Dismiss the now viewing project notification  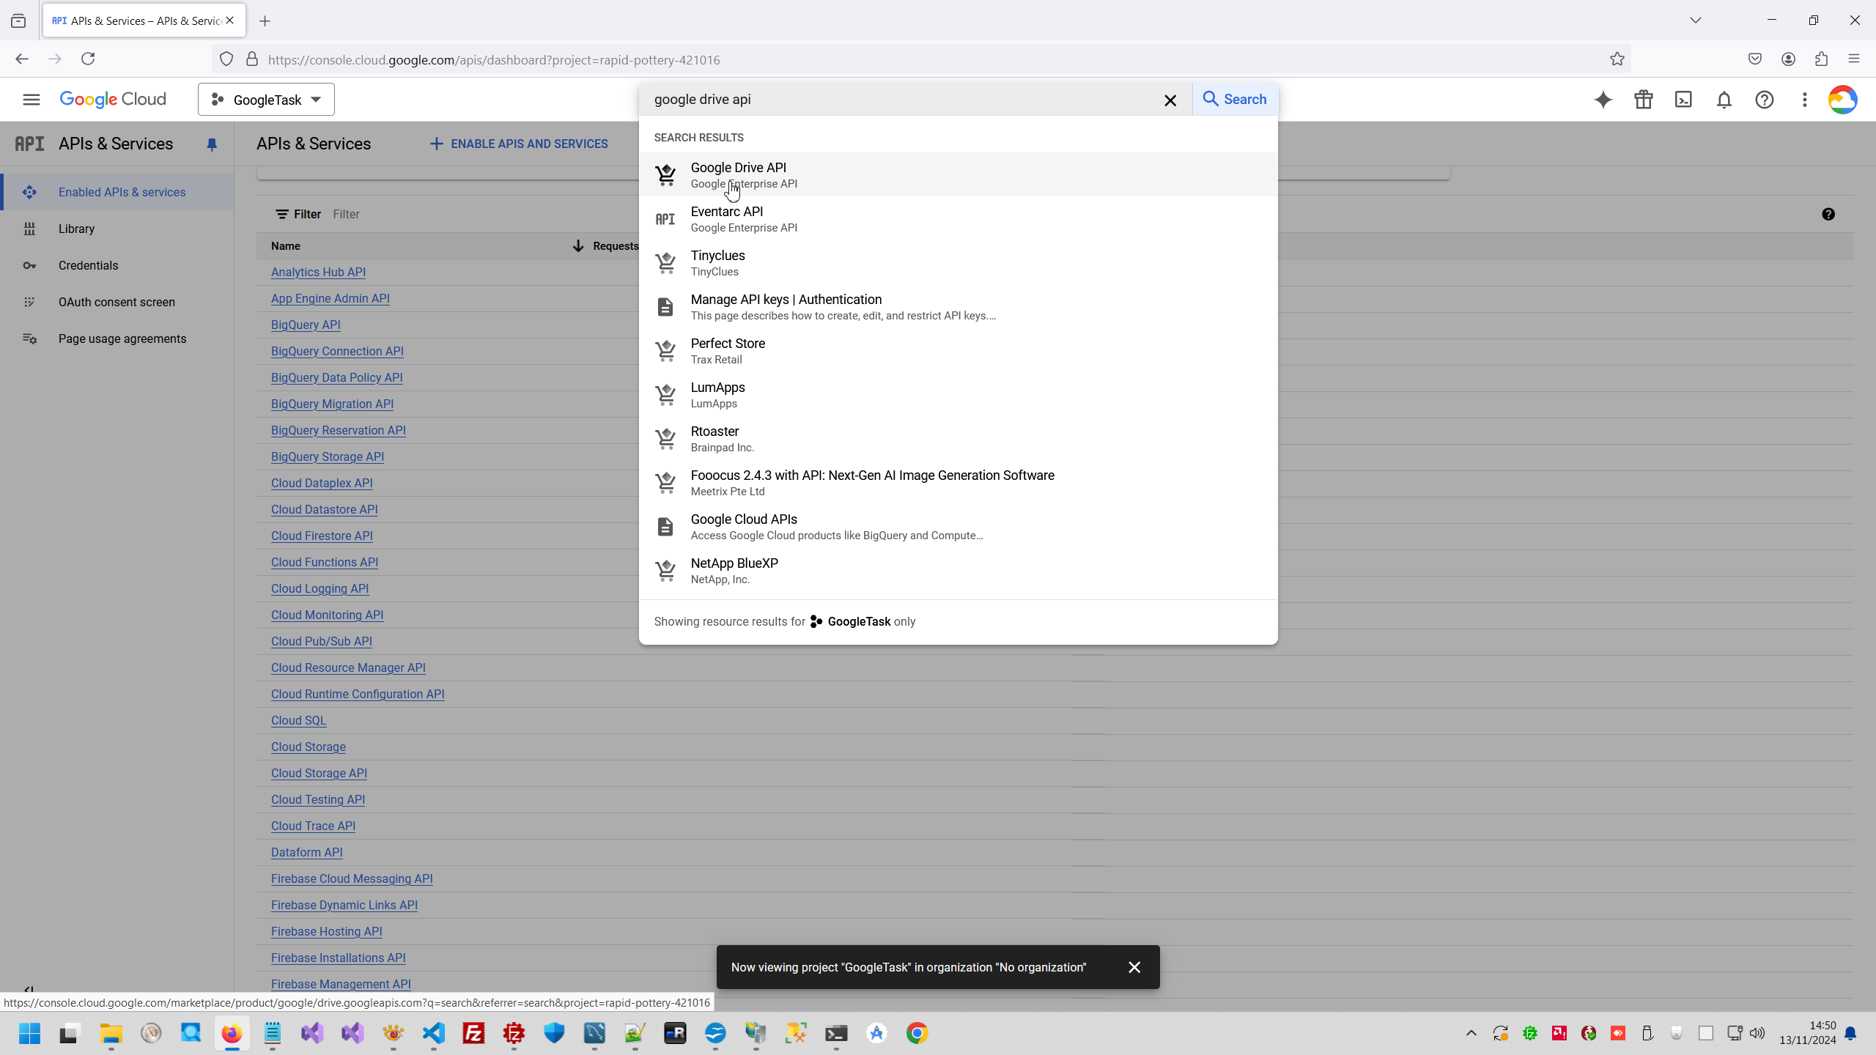pyautogui.click(x=1134, y=967)
